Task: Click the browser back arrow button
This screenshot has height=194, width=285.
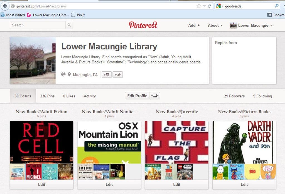Action: (5, 6)
